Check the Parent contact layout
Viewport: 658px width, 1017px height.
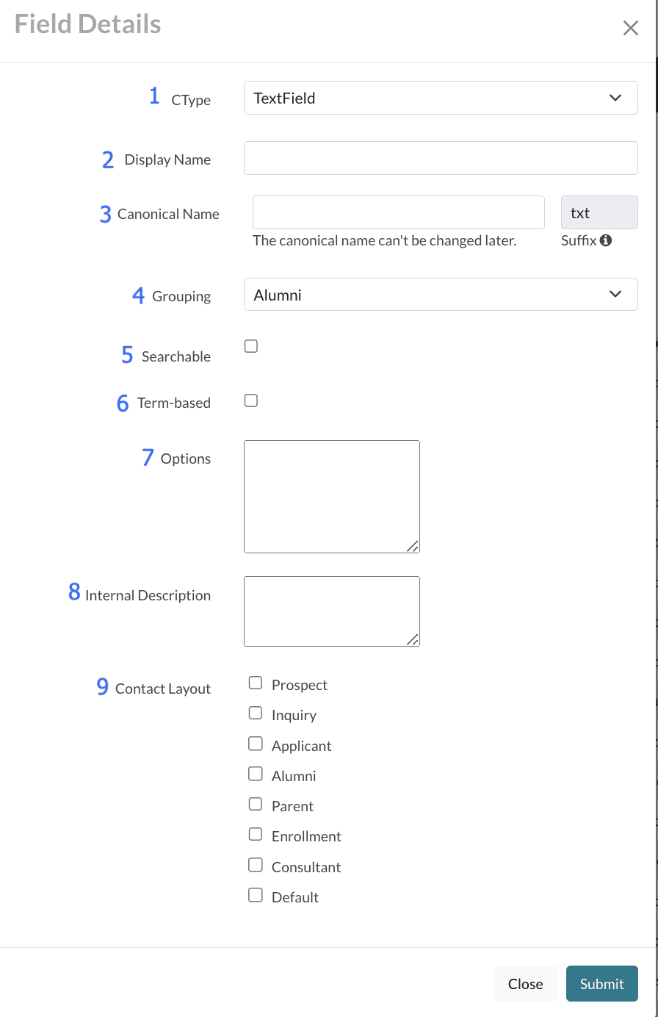click(x=255, y=803)
